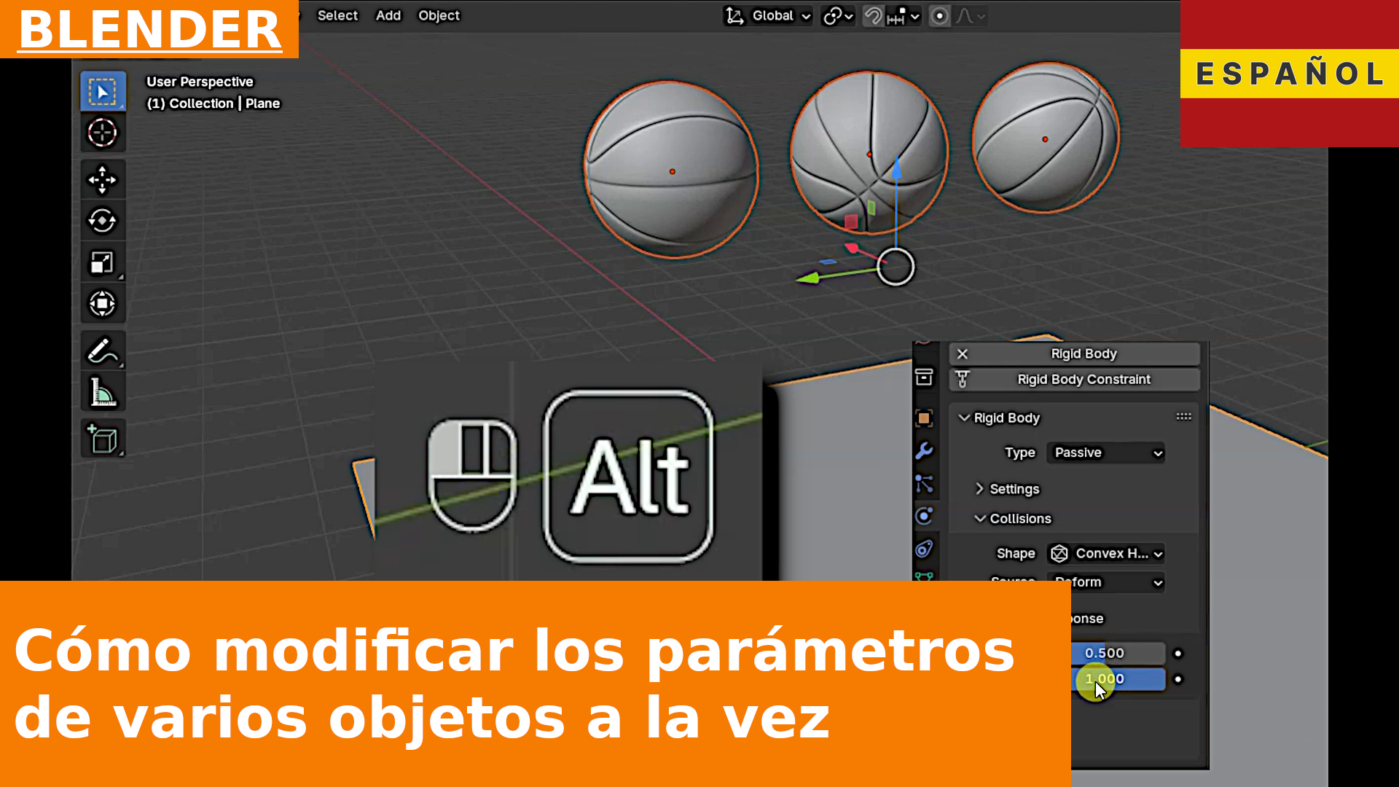The image size is (1399, 787).
Task: Open the Shape Convex Hull dropdown
Action: [x=1106, y=554]
